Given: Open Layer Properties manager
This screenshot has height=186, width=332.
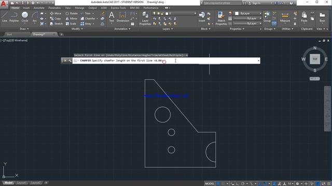Looking at the screenshot, I should [145, 19].
